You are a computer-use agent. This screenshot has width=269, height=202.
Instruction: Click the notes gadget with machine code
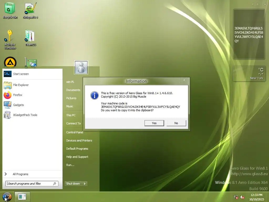pos(249,34)
